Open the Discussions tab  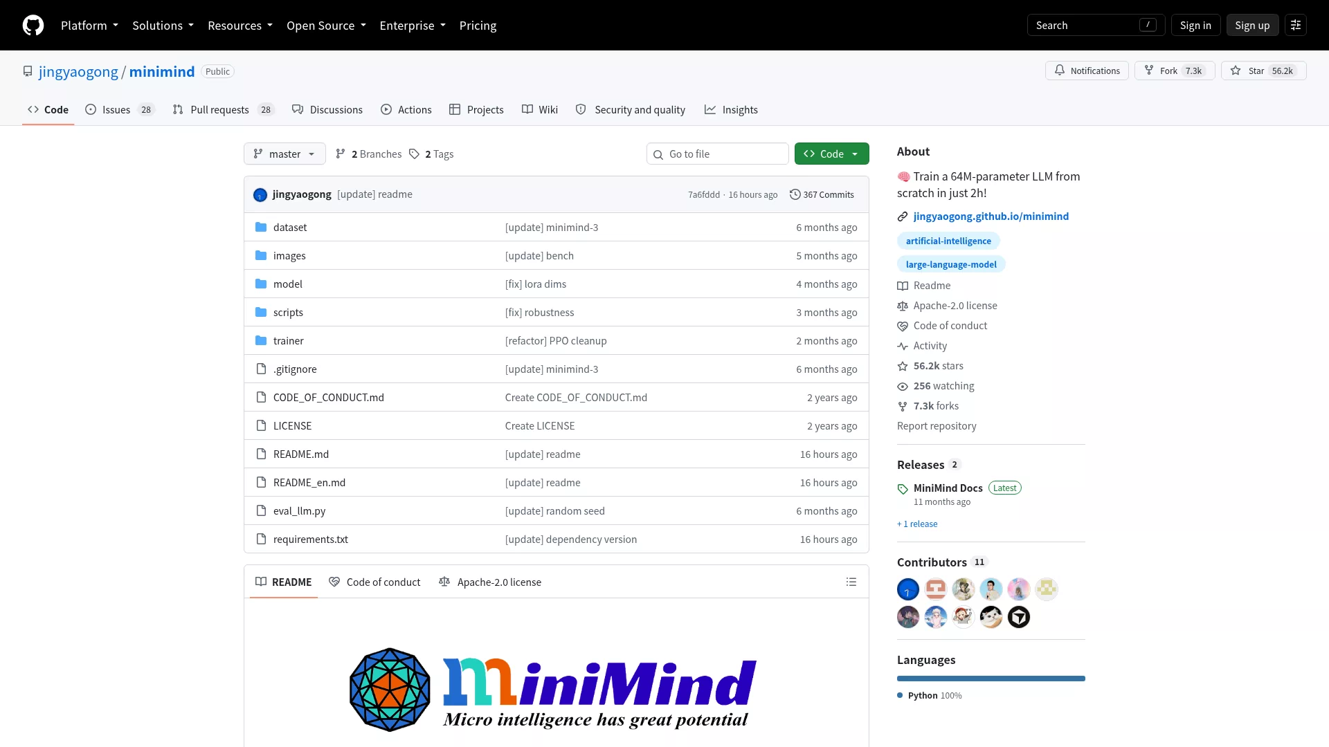(x=327, y=110)
